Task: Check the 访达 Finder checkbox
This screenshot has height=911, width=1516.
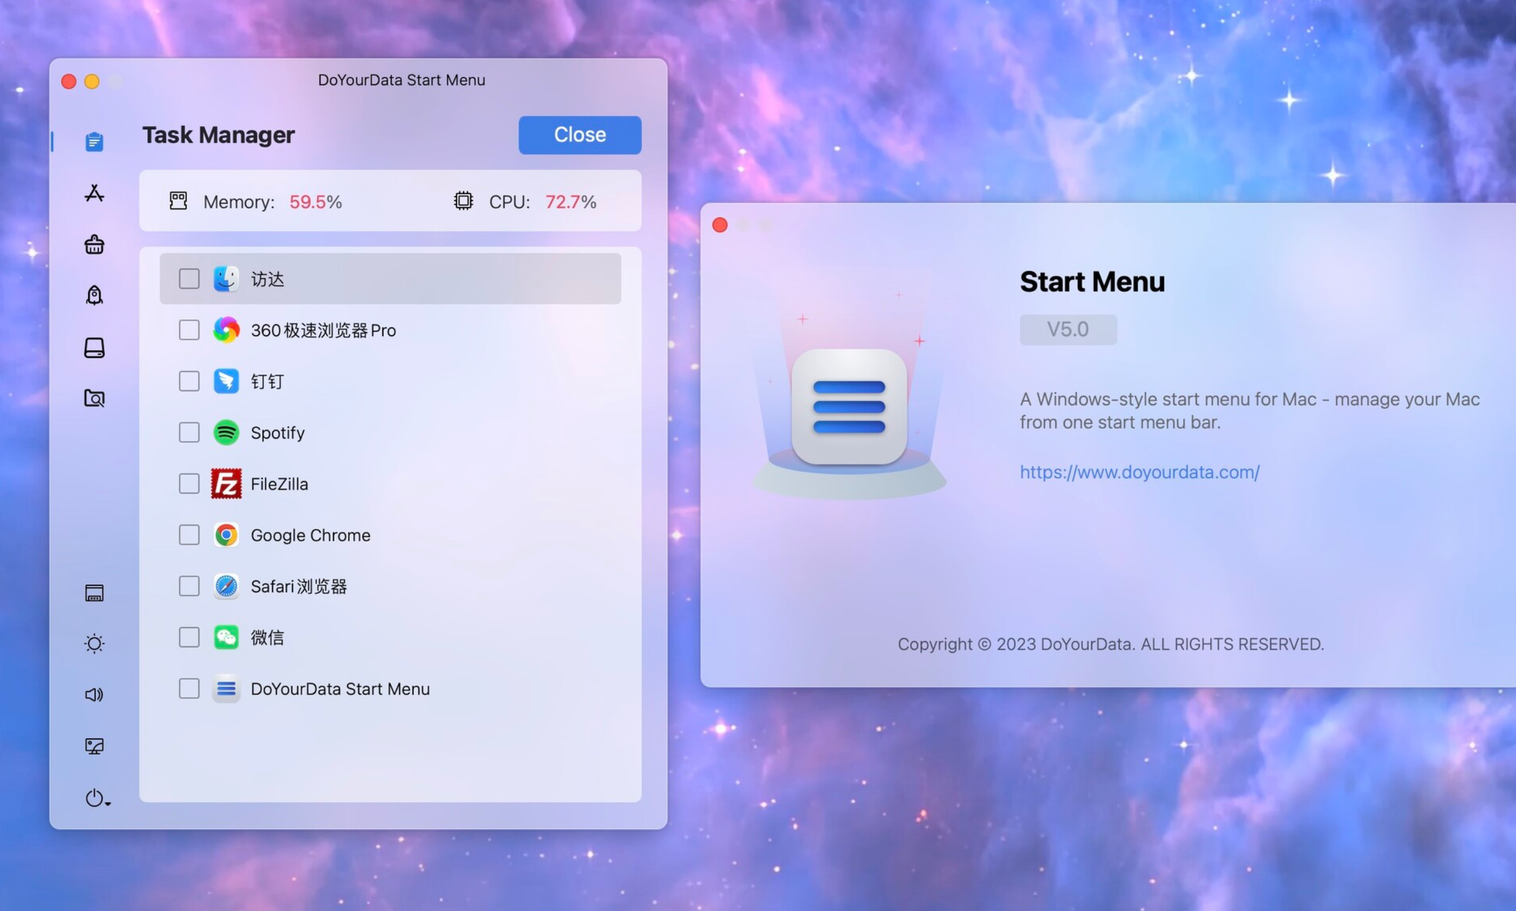Action: click(x=189, y=279)
